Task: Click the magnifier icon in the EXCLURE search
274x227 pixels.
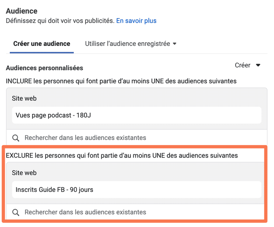Action: (16, 212)
